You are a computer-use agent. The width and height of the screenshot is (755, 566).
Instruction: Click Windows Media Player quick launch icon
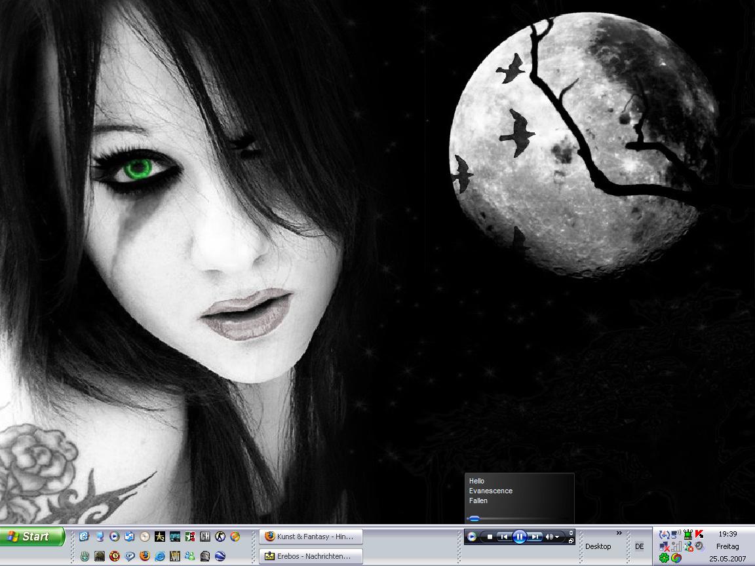(115, 537)
